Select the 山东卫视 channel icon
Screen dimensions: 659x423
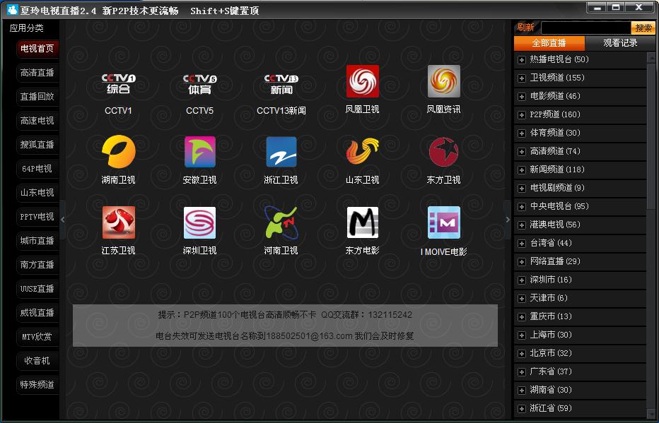[363, 152]
